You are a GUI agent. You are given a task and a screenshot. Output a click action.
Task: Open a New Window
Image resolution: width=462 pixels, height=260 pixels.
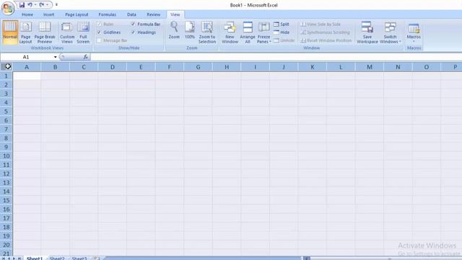[x=230, y=32]
